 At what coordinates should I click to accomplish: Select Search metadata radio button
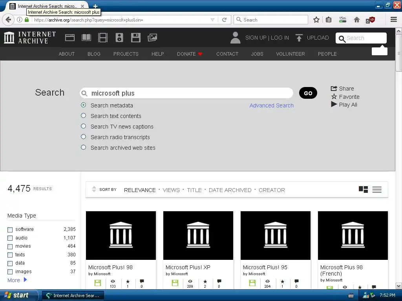coord(83,105)
